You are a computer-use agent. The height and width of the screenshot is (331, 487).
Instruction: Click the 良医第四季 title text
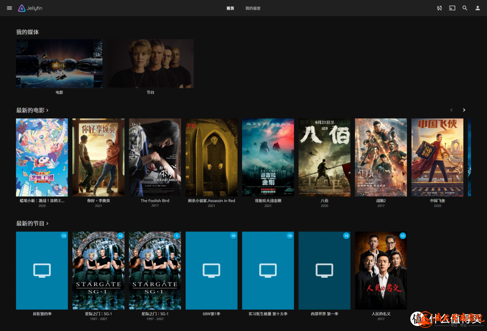click(42, 314)
